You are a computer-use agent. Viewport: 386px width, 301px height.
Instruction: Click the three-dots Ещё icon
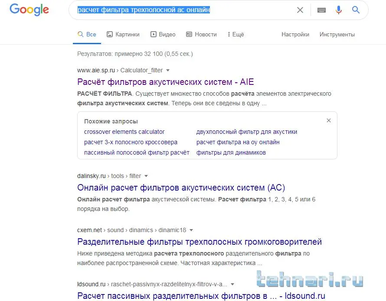(x=229, y=34)
